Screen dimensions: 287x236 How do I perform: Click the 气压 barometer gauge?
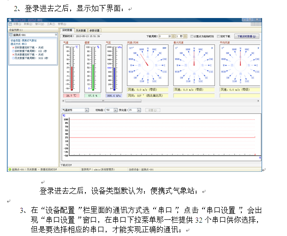113,68
